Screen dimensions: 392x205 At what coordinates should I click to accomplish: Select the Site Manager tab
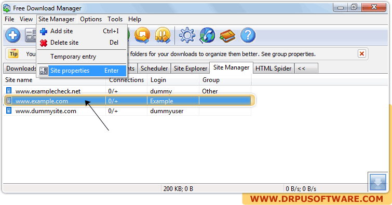click(231, 68)
